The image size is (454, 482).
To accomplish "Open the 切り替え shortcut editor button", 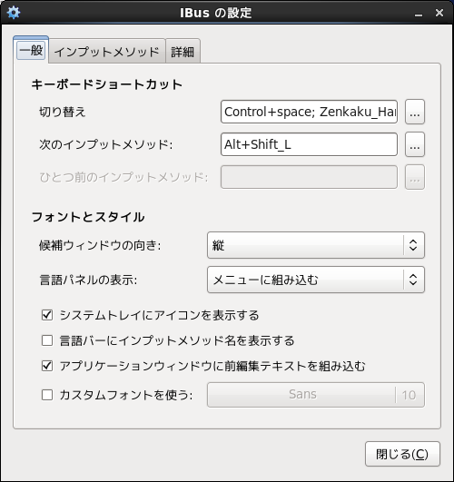I will (415, 112).
